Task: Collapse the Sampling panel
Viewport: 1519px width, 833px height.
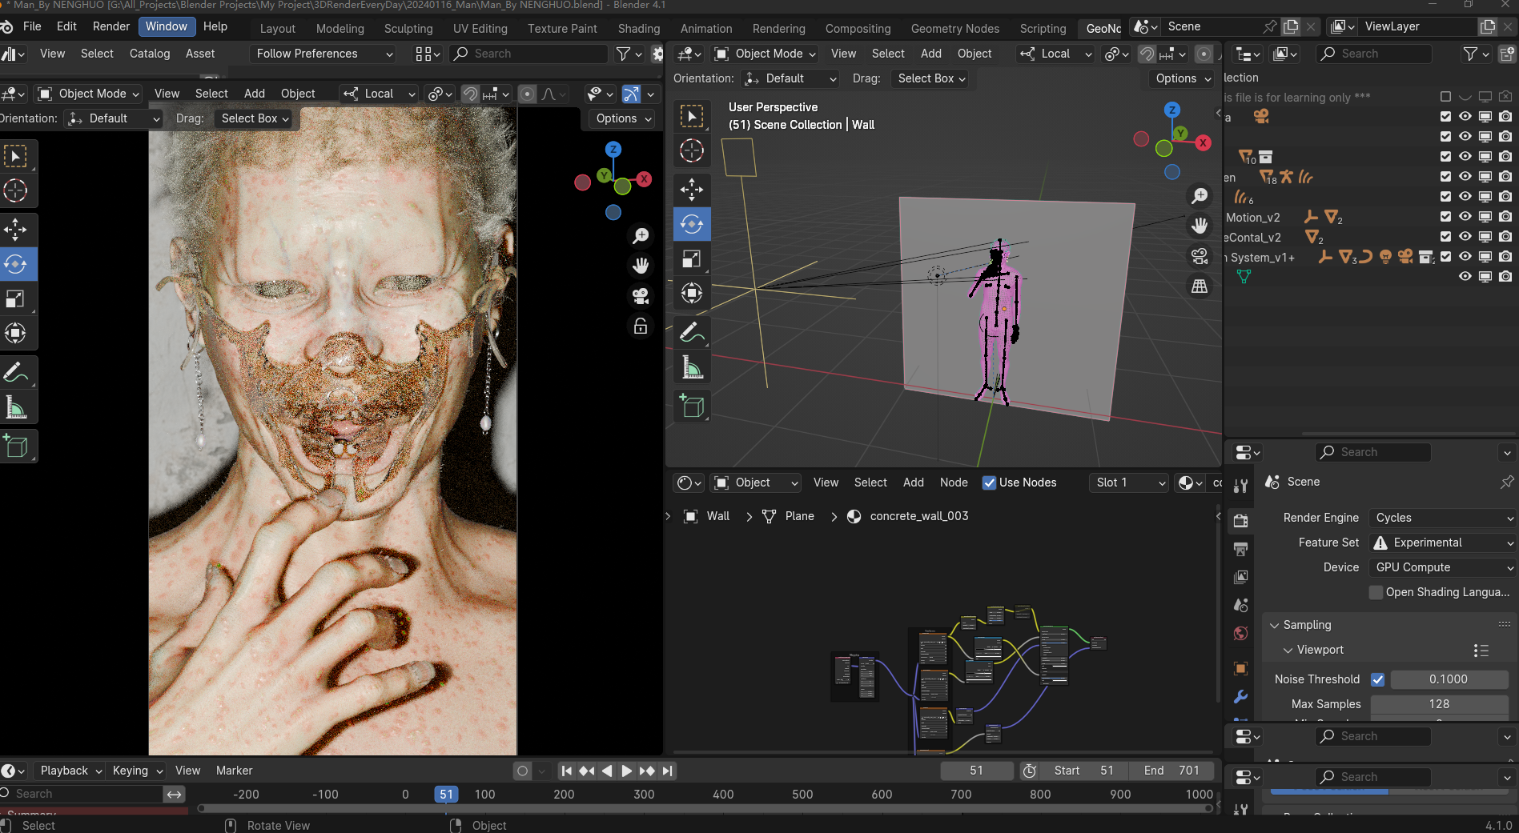Action: coord(1307,625)
